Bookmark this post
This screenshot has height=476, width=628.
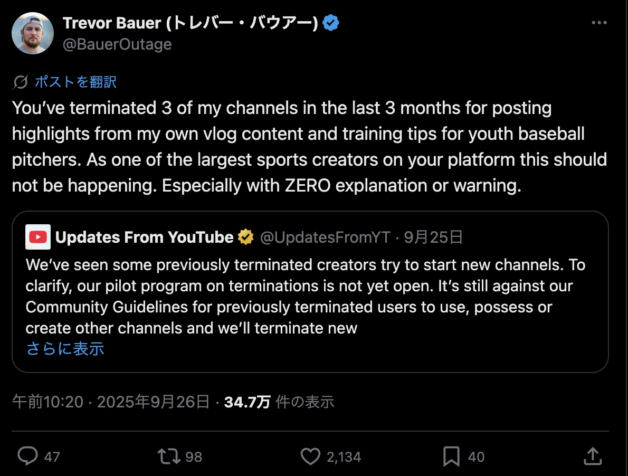pyautogui.click(x=451, y=456)
